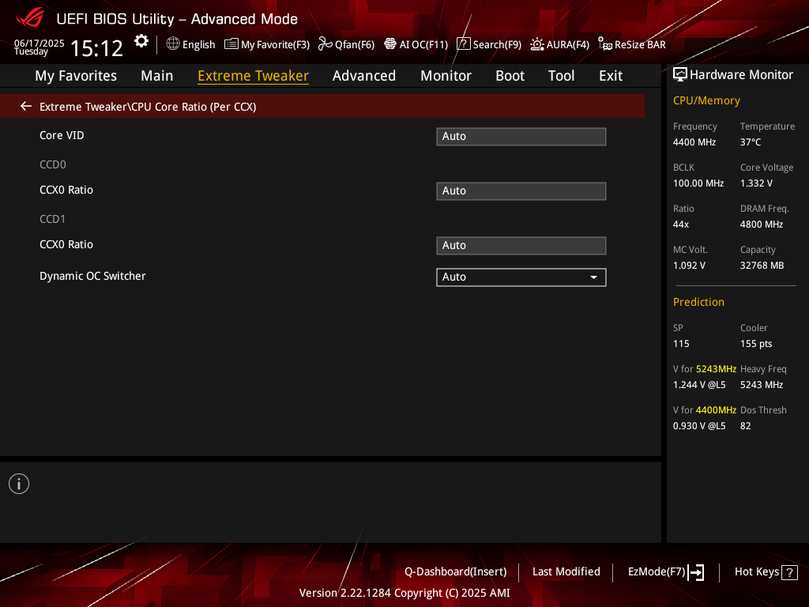Open Q-Dashboard(Insert)
809x607 pixels.
[456, 572]
